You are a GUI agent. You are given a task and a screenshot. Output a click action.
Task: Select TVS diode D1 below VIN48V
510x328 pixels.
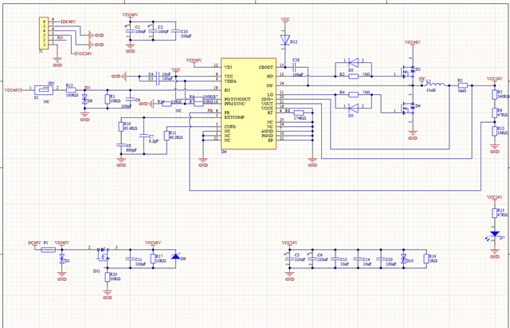click(62, 259)
